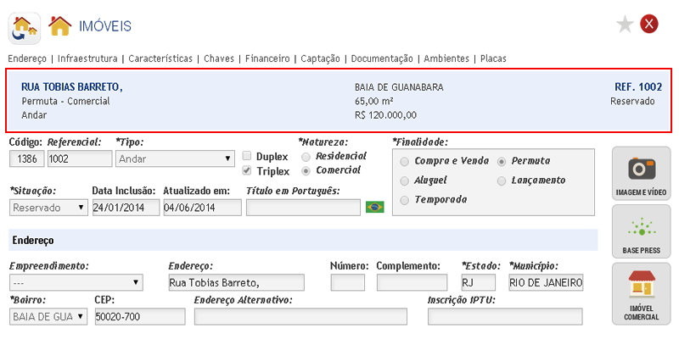This screenshot has width=679, height=339.
Task: Switch to the Características tab
Action: [x=160, y=58]
